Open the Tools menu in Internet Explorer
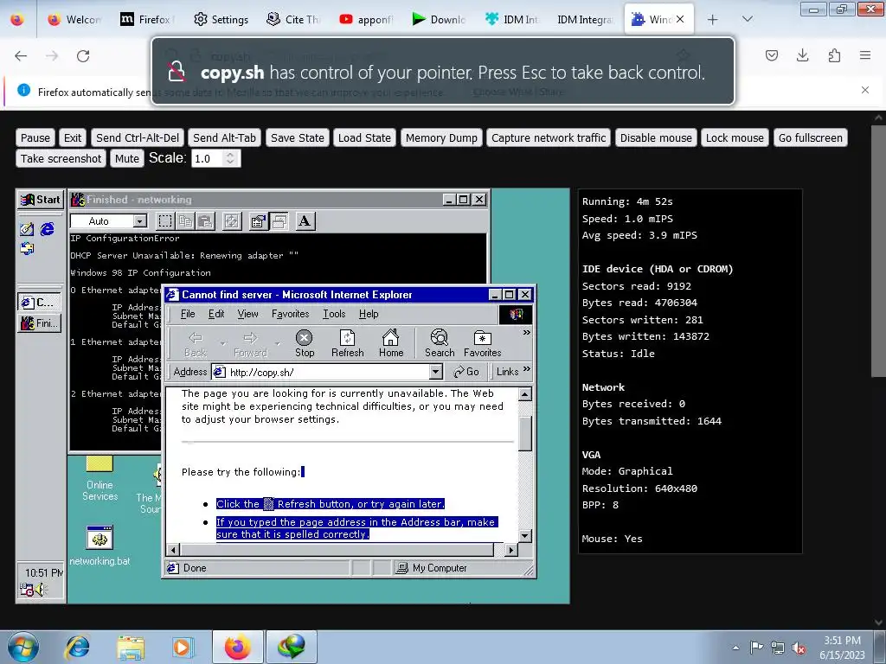This screenshot has height=664, width=886. (x=334, y=314)
